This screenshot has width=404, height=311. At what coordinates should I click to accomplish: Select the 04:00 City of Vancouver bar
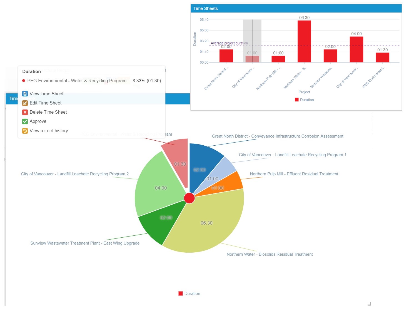pos(356,49)
